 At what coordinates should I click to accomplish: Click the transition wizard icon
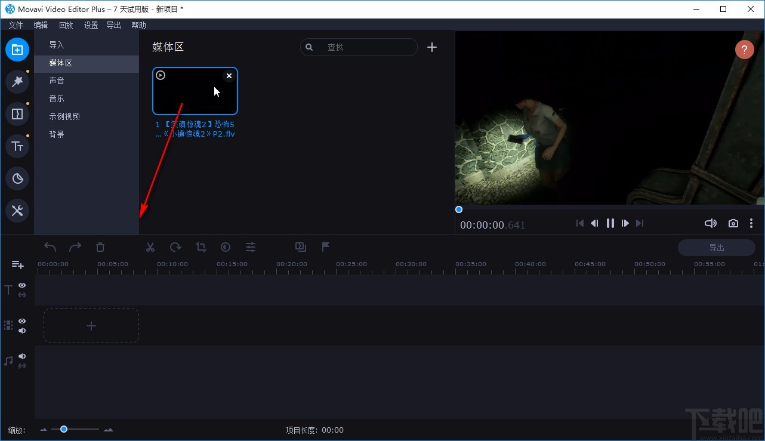[301, 247]
